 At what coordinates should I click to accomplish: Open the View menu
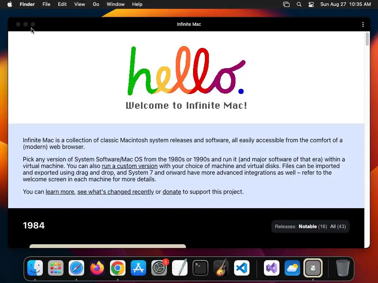[x=80, y=4]
